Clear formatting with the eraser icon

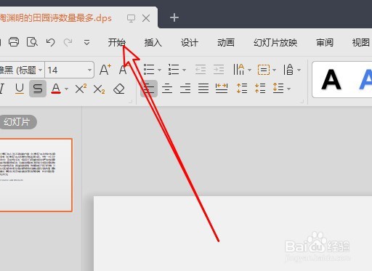[119, 89]
